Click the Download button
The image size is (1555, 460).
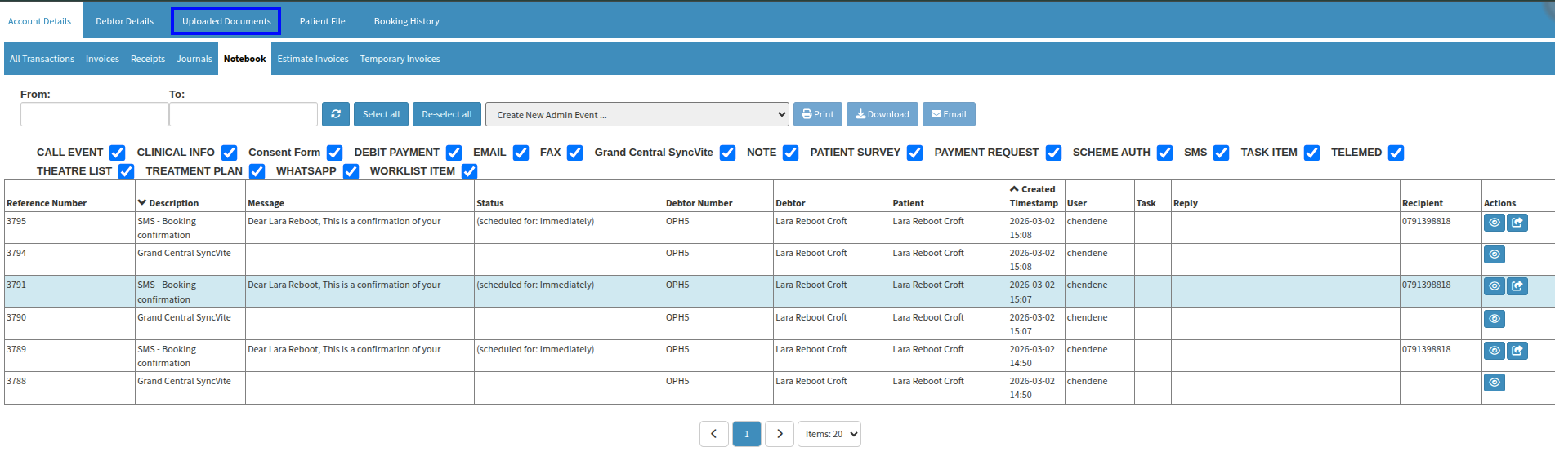(x=883, y=114)
